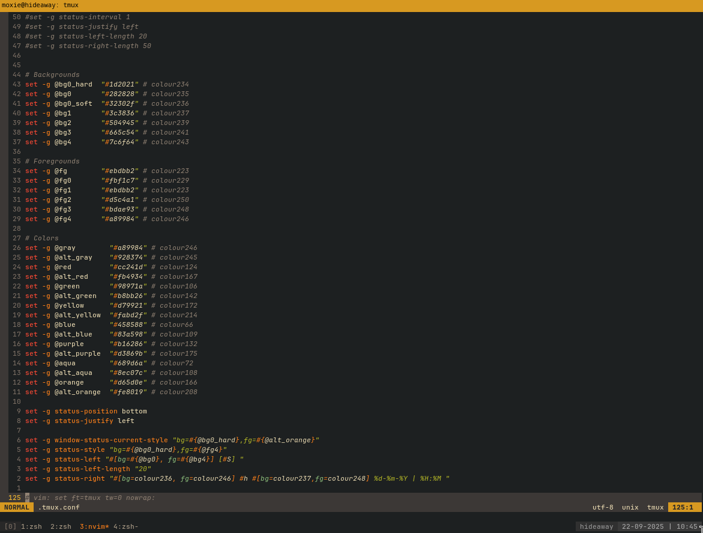
Task: Click the hideaway hostname in tmux status bar
Action: coord(596,526)
